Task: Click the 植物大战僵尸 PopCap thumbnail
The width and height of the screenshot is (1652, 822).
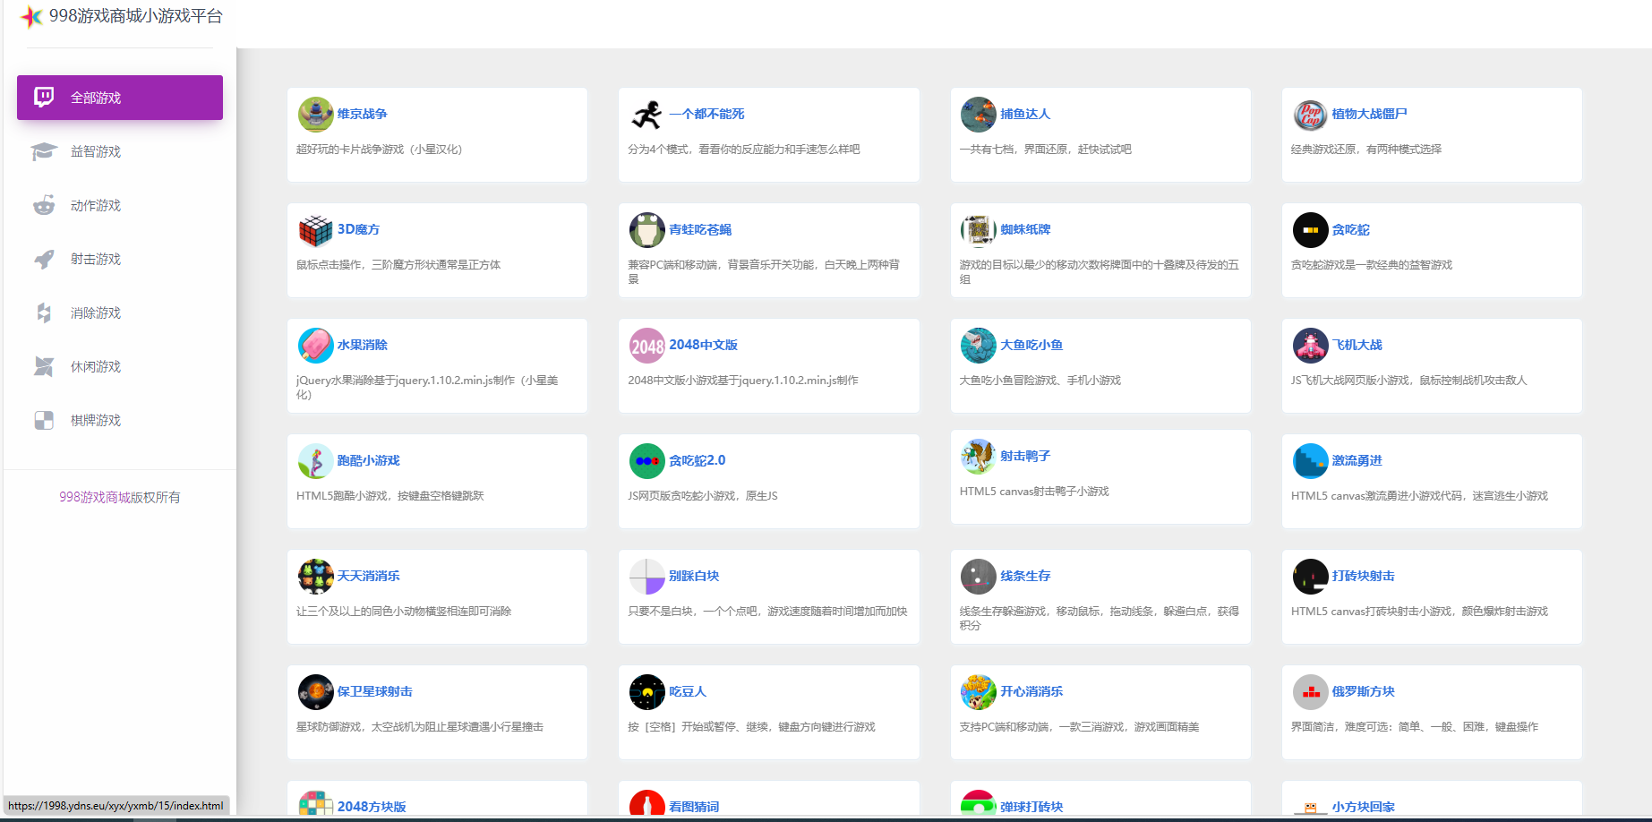Action: point(1310,114)
